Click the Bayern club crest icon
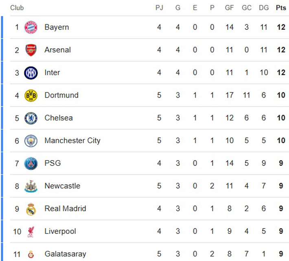The height and width of the screenshot is (261, 289). point(31,27)
